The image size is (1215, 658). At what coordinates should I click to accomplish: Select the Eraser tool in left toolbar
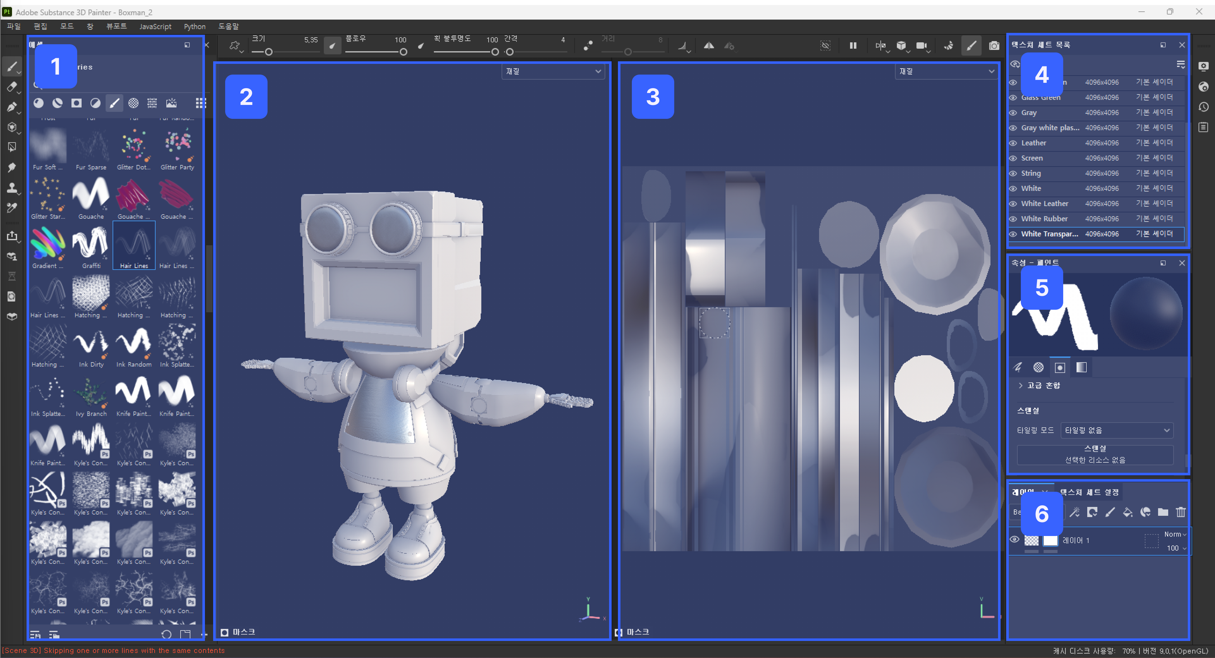click(x=12, y=87)
